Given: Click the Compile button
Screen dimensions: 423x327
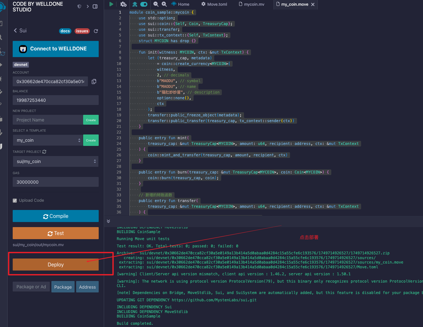Looking at the screenshot, I should [x=56, y=216].
